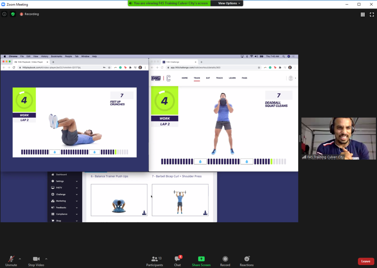Open the View Options dropdown
The height and width of the screenshot is (268, 377).
coord(229,3)
